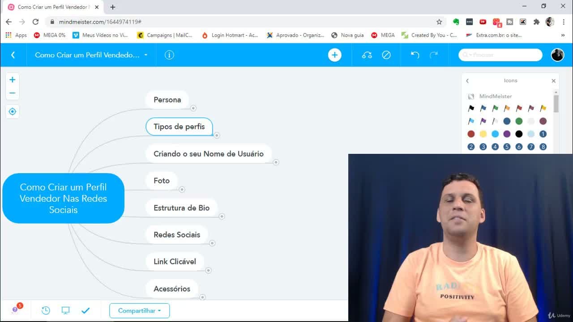Image resolution: width=573 pixels, height=322 pixels.
Task: Select the yellow flag icon
Action: pyautogui.click(x=543, y=108)
